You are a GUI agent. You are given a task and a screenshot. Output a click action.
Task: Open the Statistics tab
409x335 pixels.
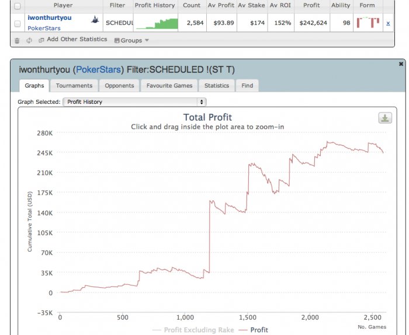(x=217, y=86)
